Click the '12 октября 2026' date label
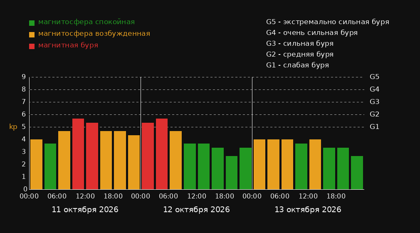This screenshot has width=420, height=233. tap(196, 210)
